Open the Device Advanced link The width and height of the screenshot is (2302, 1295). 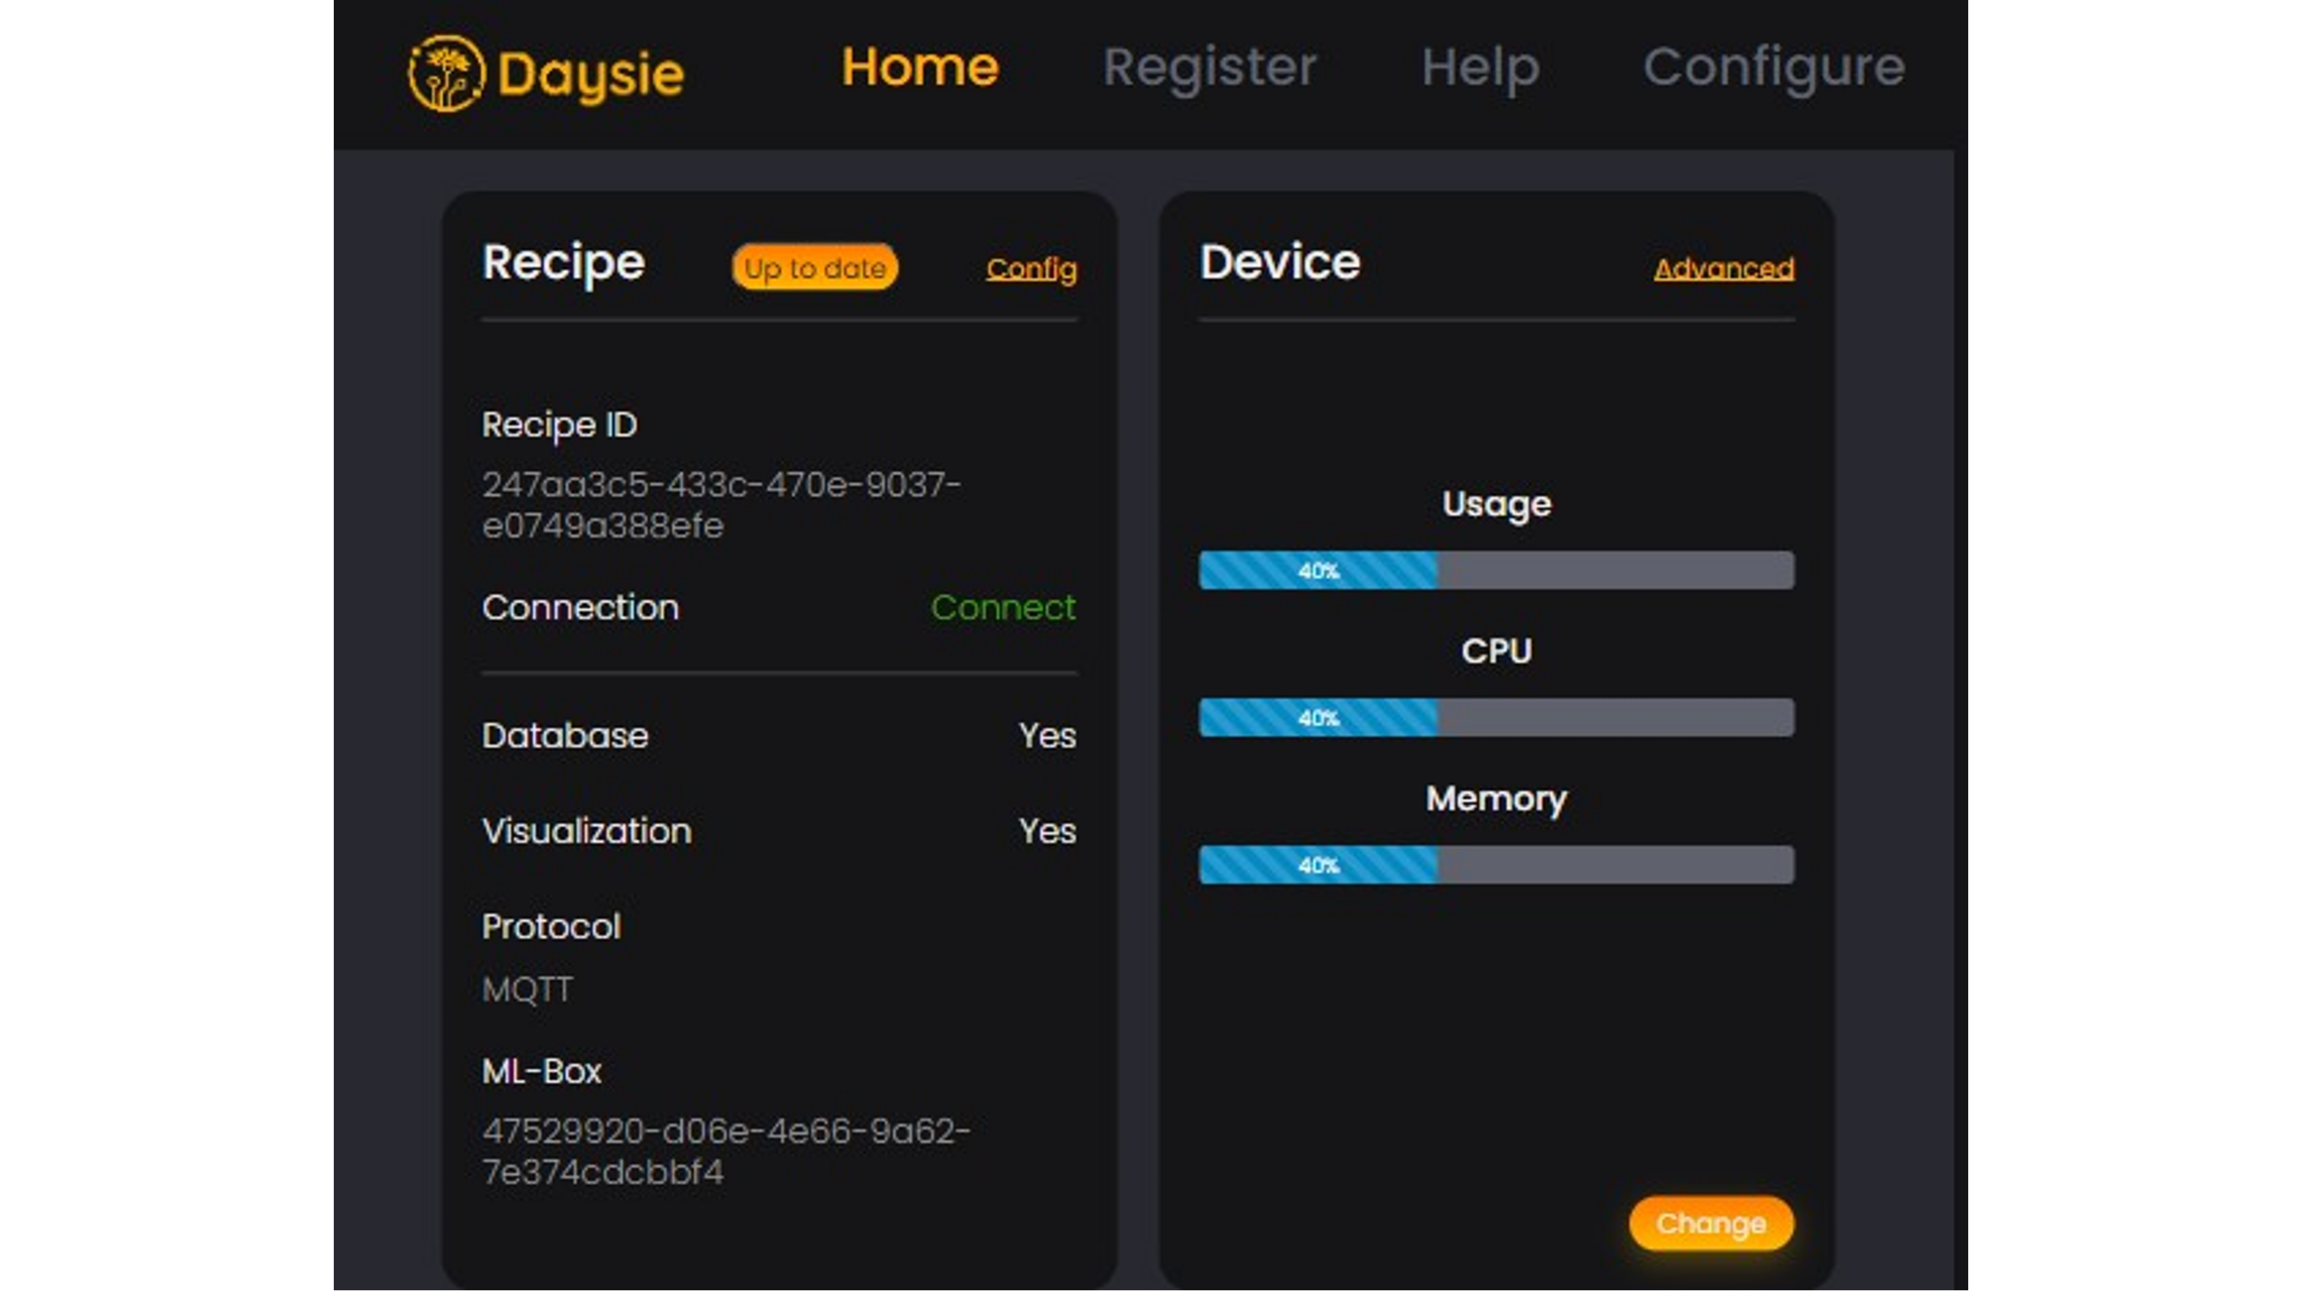click(x=1724, y=268)
